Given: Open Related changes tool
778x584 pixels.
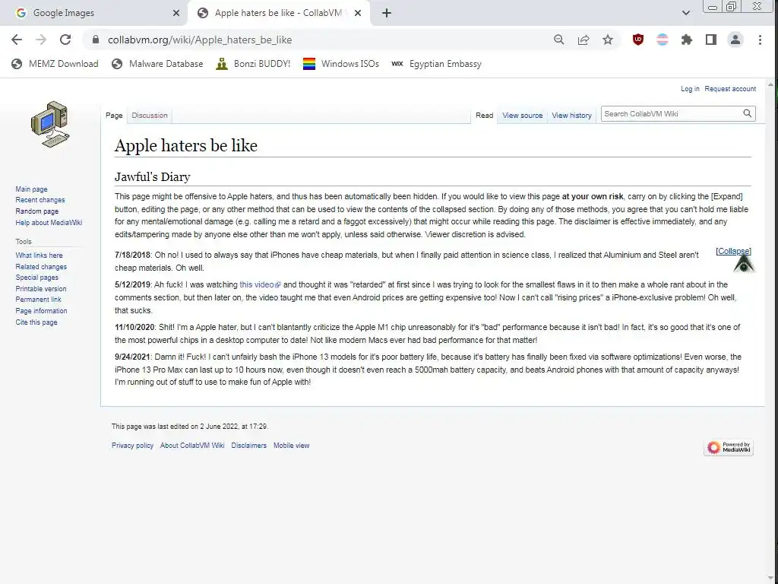Looking at the screenshot, I should pyautogui.click(x=41, y=267).
